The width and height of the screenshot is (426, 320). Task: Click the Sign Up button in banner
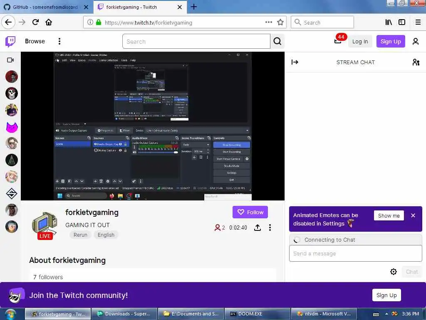tap(386, 295)
